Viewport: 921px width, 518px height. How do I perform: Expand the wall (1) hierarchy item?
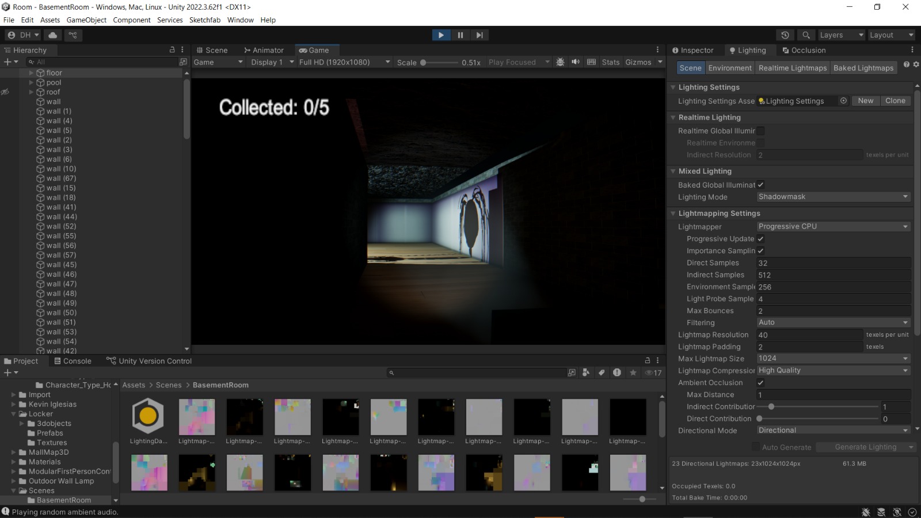pyautogui.click(x=32, y=111)
